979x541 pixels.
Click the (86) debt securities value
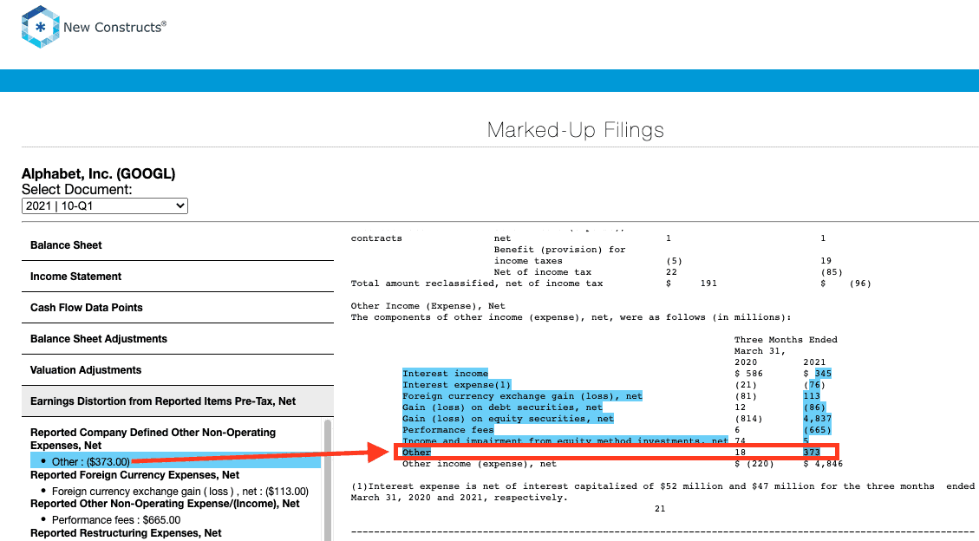pos(814,407)
